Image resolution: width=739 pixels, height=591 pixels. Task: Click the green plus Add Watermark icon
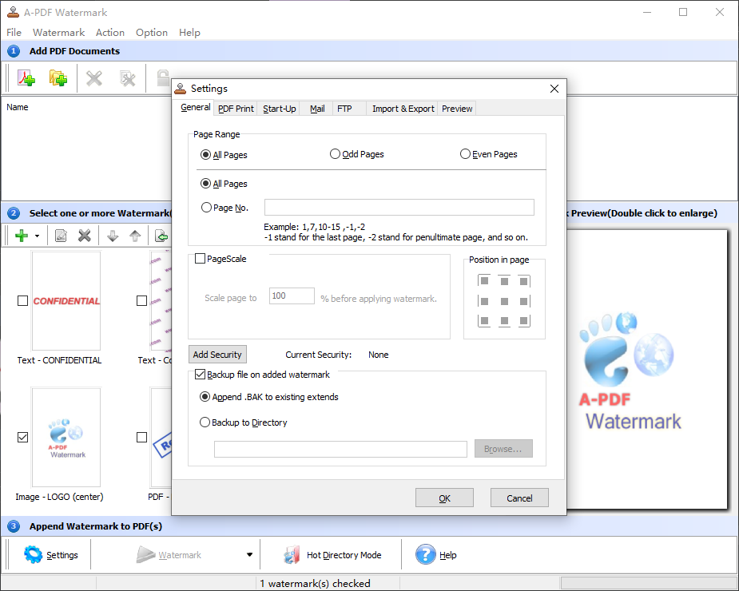[x=22, y=235]
